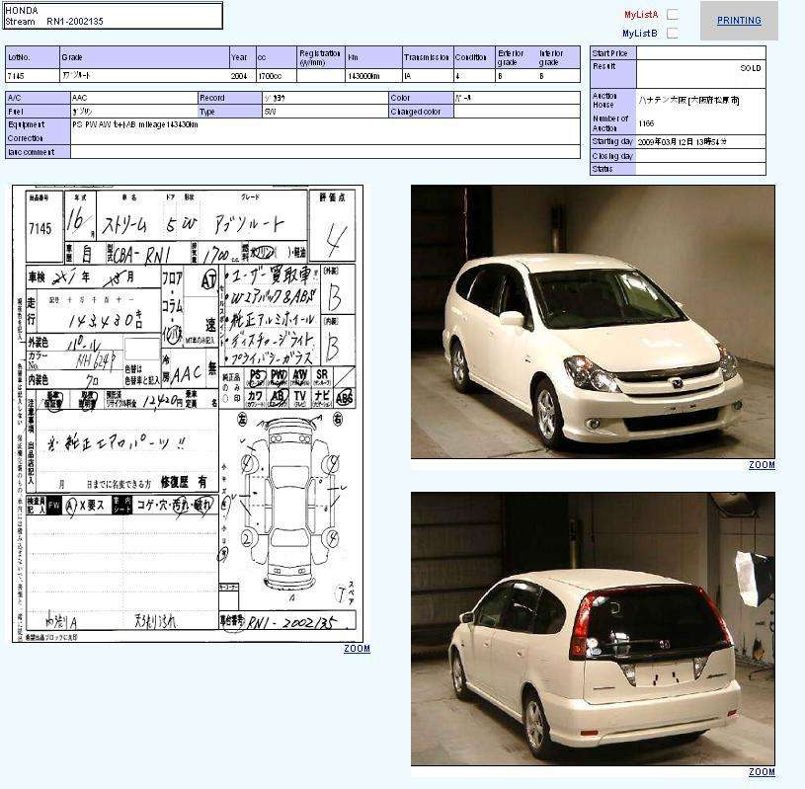Click the rear view car photo

pyautogui.click(x=593, y=629)
